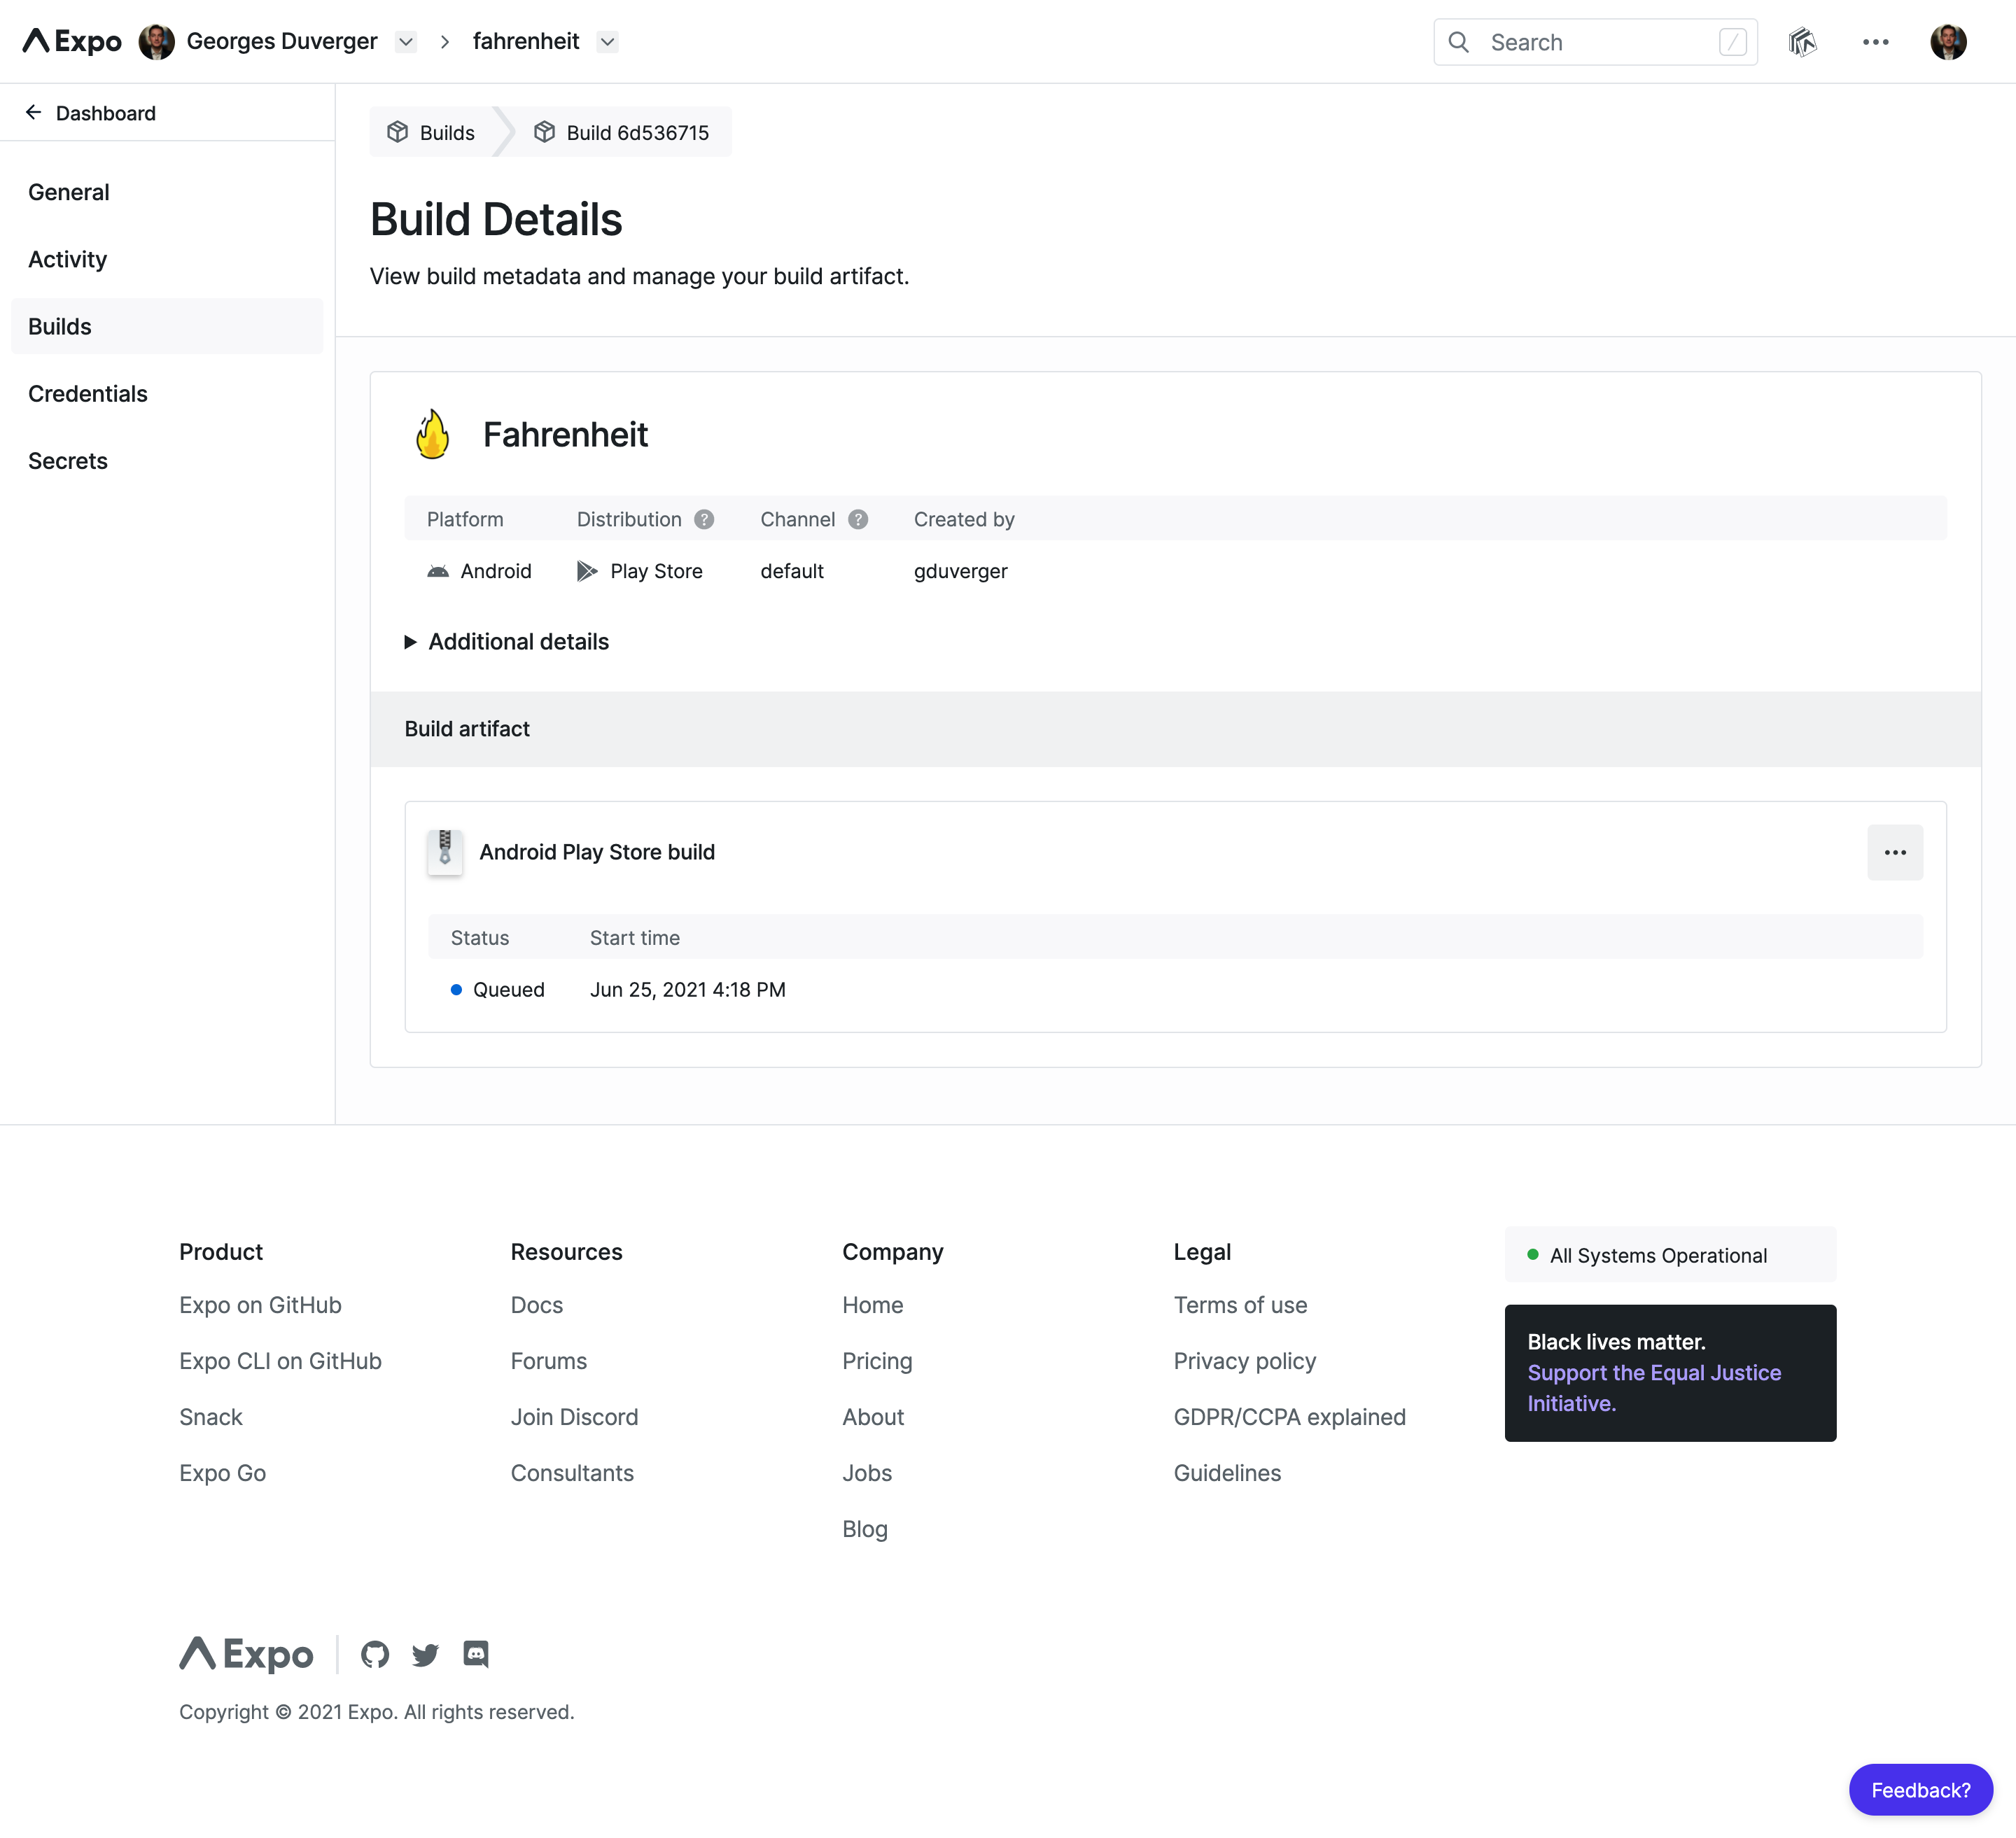
Task: Click the user avatar at top right
Action: tap(1947, 42)
